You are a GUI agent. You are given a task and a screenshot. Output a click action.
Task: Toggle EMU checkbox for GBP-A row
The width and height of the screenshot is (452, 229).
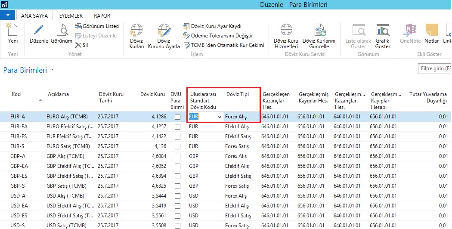coord(177,156)
